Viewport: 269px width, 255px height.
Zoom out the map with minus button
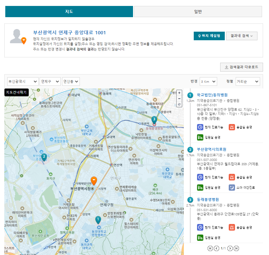pyautogui.click(x=179, y=99)
